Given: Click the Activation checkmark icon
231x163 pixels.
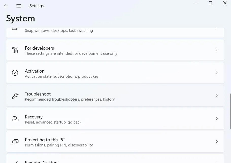Looking at the screenshot, I should [x=15, y=73].
